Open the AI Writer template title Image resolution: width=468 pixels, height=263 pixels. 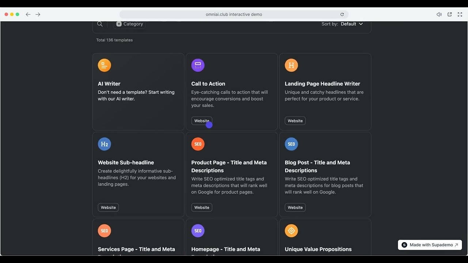109,84
